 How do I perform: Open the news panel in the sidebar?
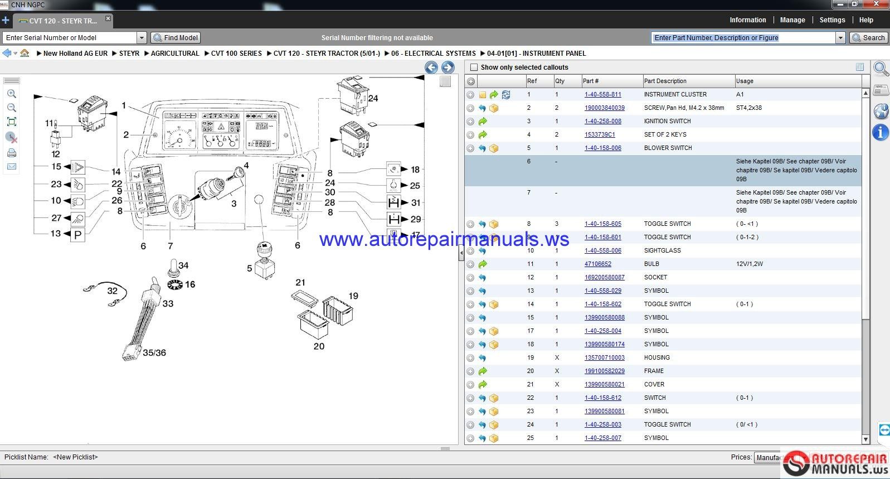(x=881, y=90)
